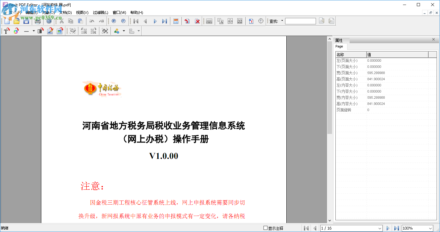Image resolution: width=440 pixels, height=232 pixels.
Task: Open the virtual keyboard icon
Action: 209,21
